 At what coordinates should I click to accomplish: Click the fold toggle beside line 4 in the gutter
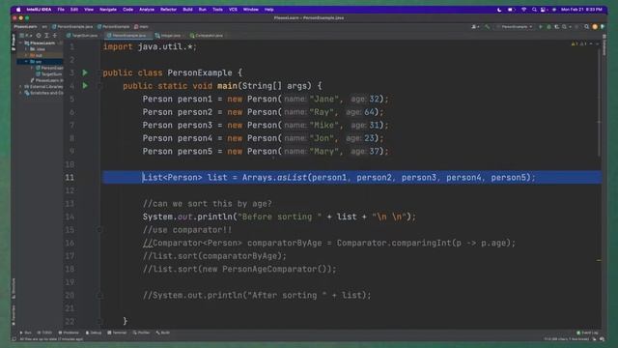99,86
